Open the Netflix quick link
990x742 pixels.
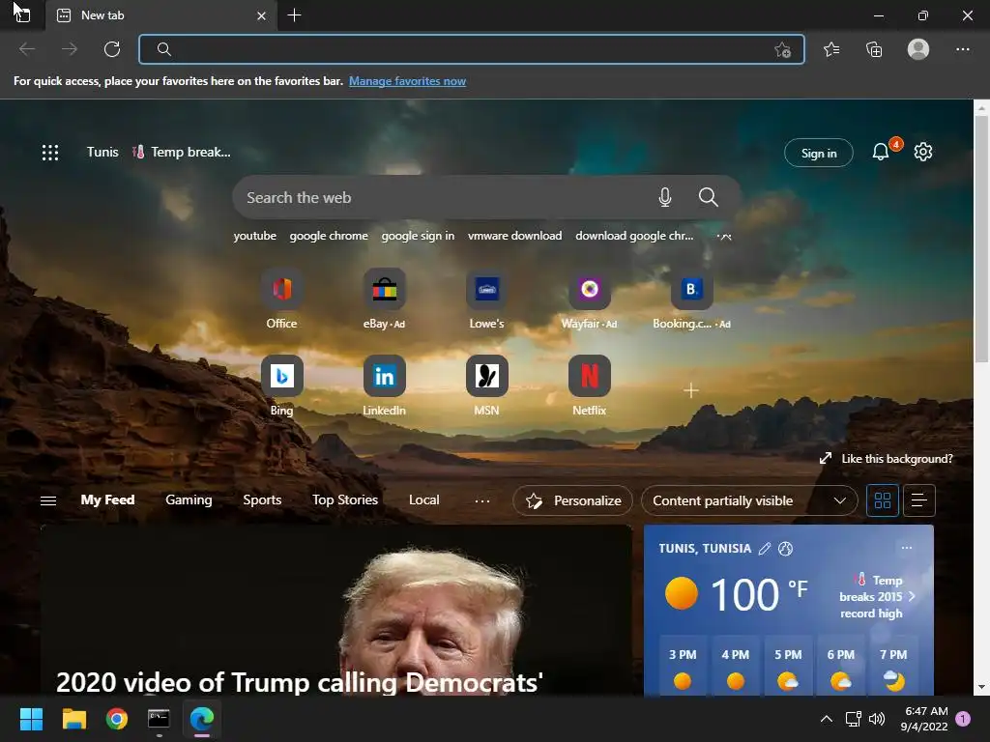click(589, 386)
